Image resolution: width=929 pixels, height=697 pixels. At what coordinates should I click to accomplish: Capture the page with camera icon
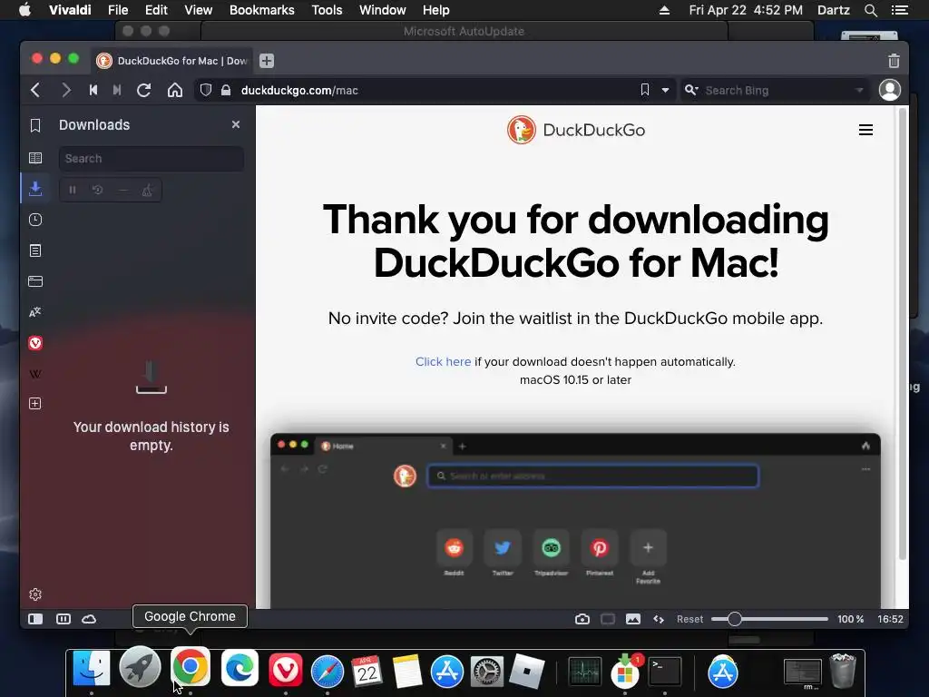582,619
